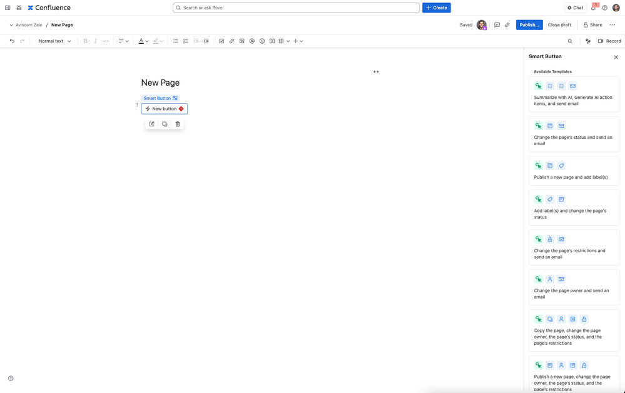Outdent the selected text

point(196,41)
